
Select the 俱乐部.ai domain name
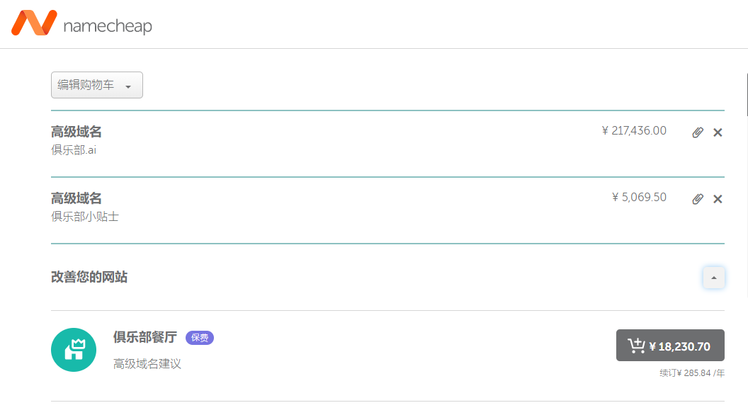click(x=74, y=149)
